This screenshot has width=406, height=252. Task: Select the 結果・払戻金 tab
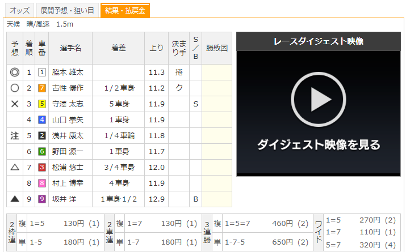125,11
